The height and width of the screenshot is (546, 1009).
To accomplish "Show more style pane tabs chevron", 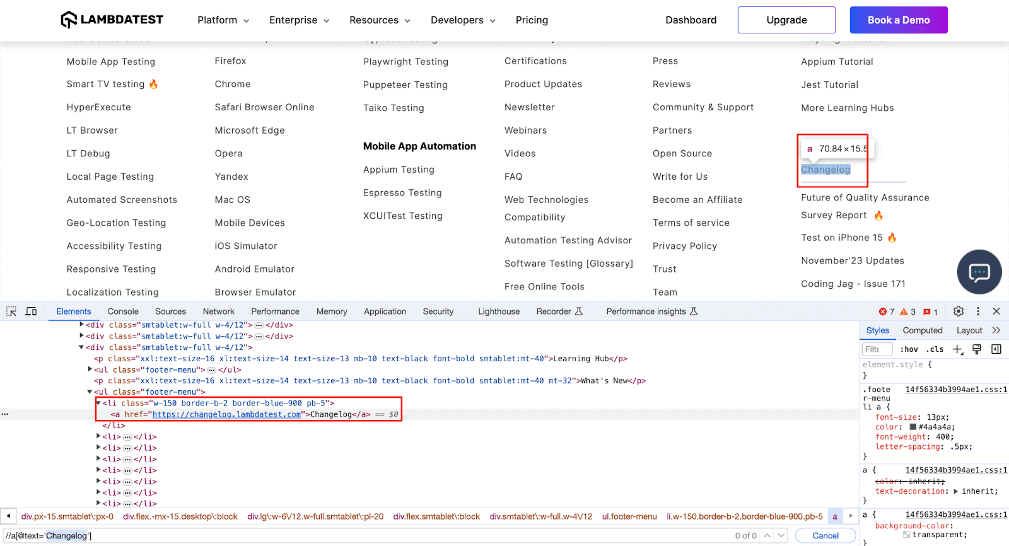I will [x=996, y=330].
